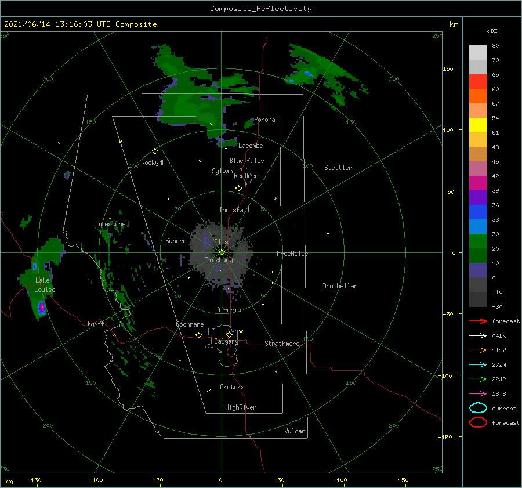Click the Cochrane town label

point(190,324)
